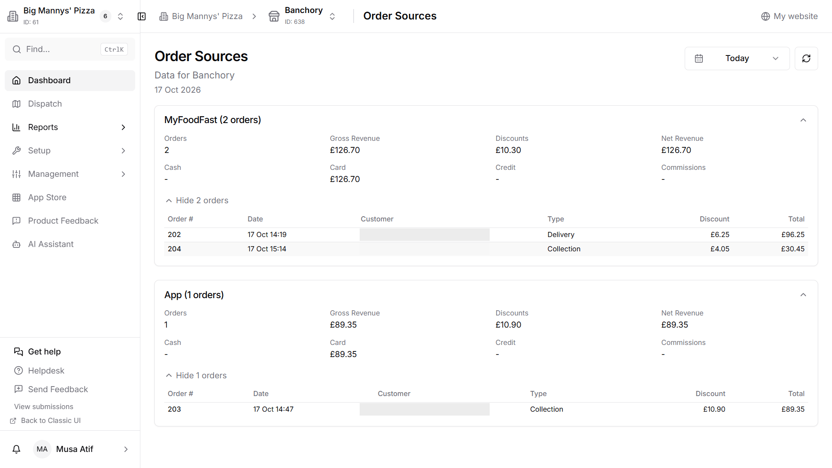Click the globe icon beside My website

(766, 16)
